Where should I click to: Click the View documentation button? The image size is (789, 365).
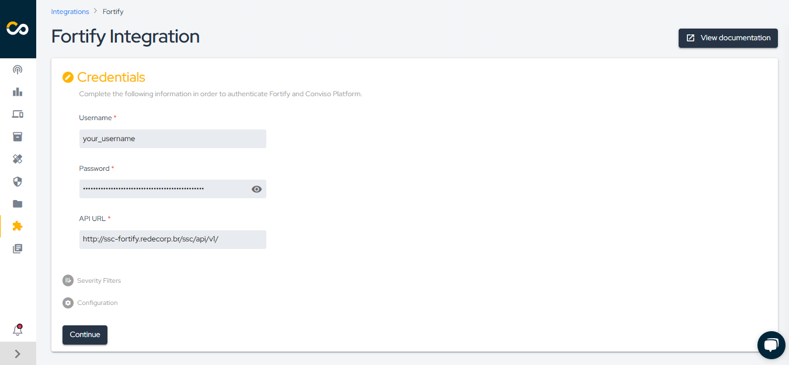point(728,38)
